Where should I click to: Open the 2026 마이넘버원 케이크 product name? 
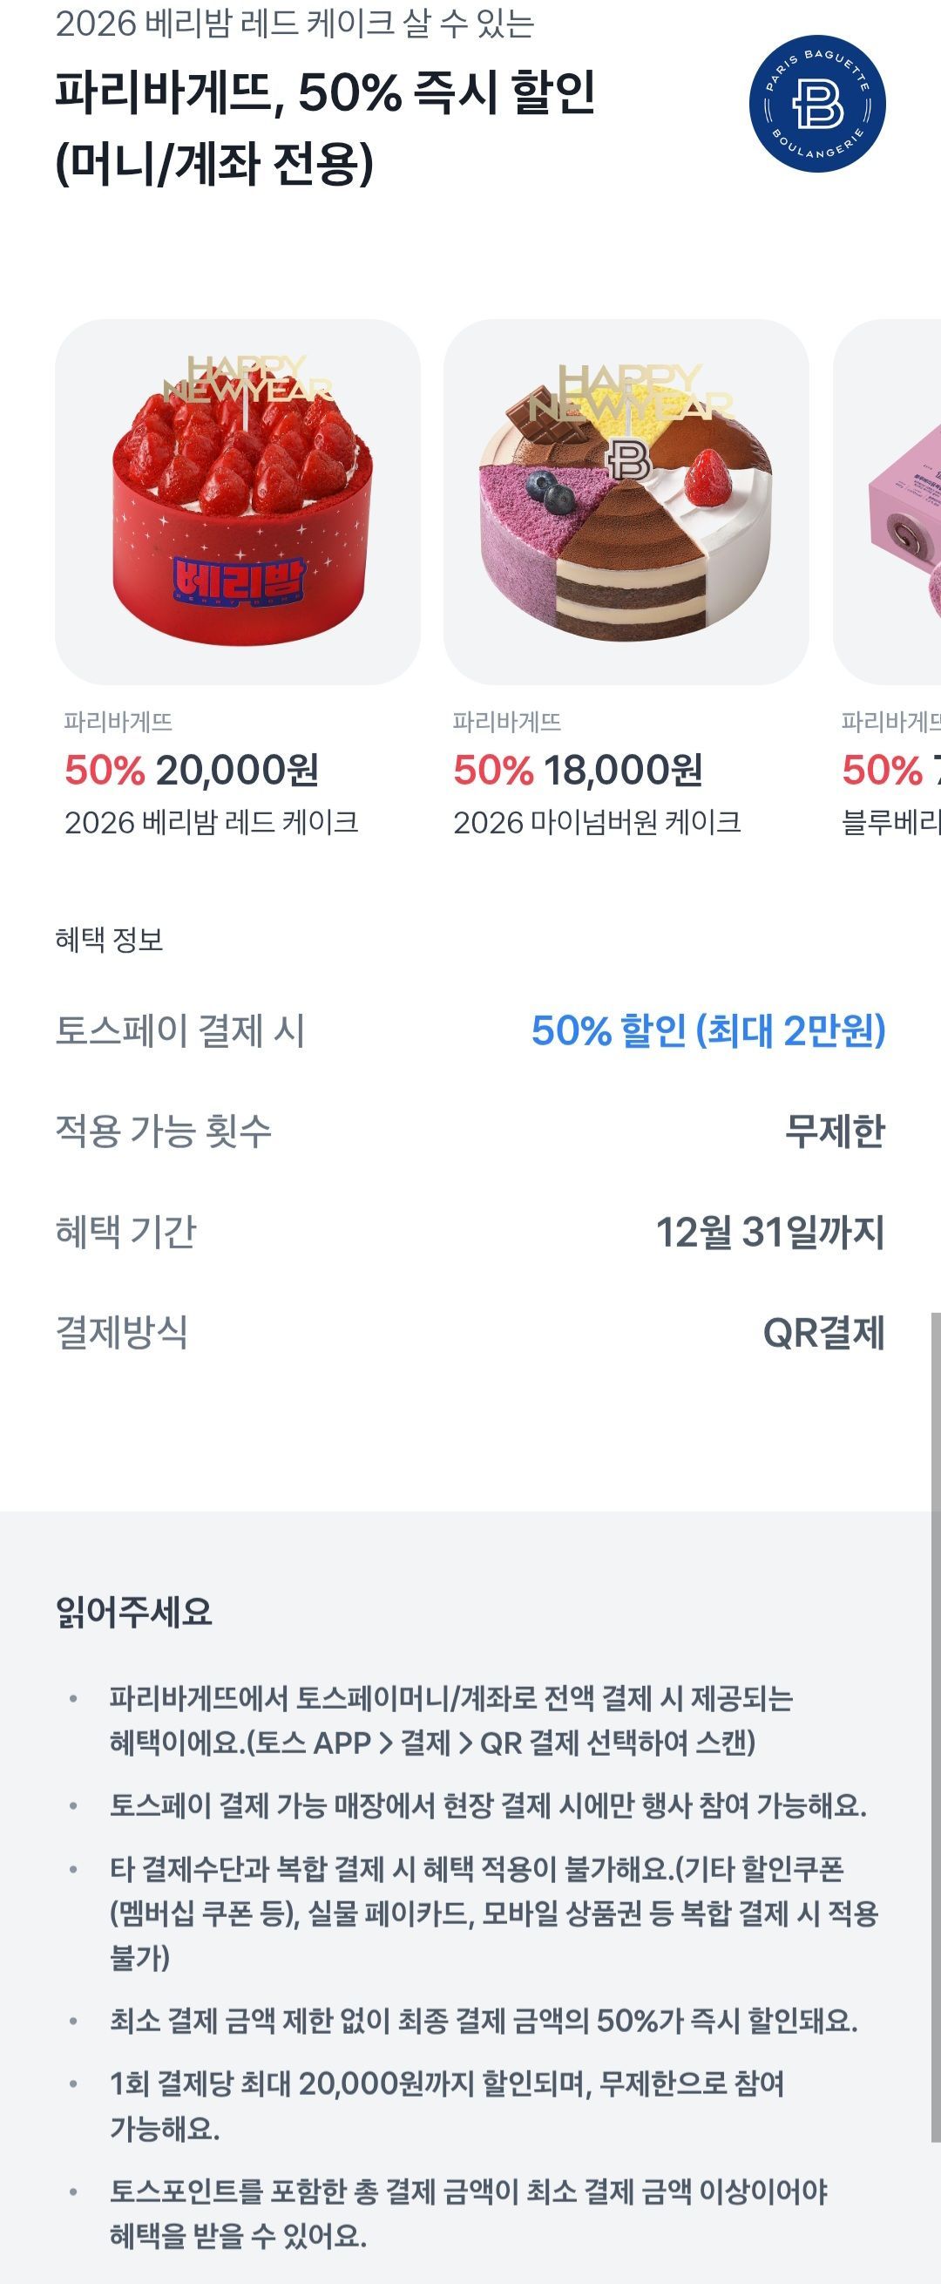(x=596, y=823)
